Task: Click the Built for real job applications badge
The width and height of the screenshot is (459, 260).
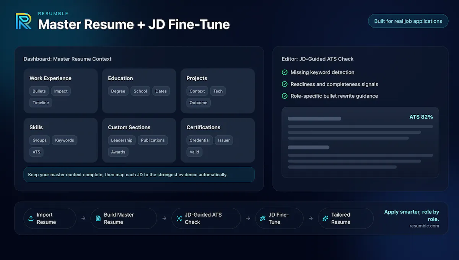Action: coord(408,21)
